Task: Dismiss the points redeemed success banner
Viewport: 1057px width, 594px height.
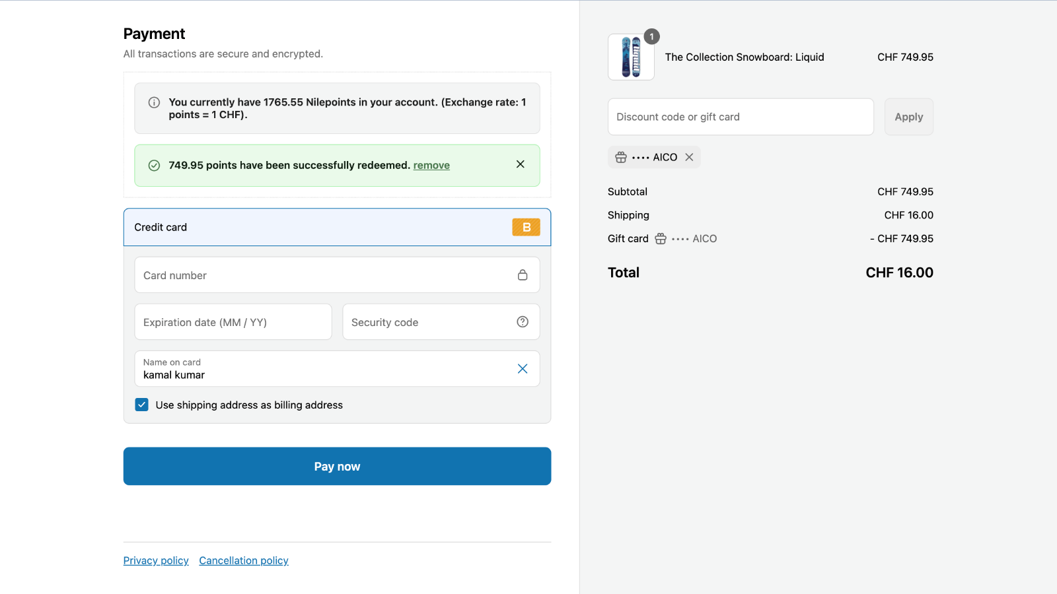Action: (521, 164)
